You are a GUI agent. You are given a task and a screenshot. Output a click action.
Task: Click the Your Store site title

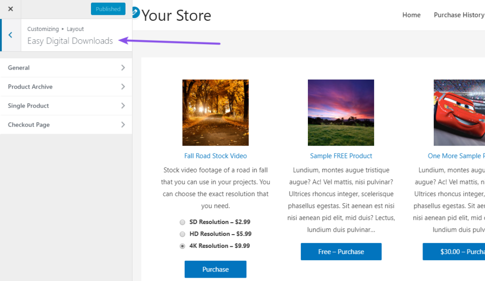pos(176,16)
